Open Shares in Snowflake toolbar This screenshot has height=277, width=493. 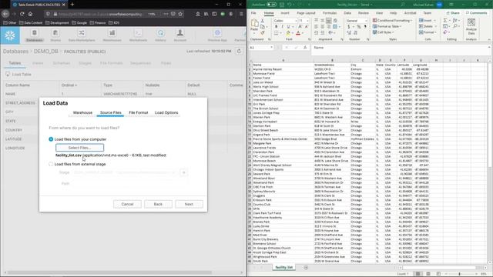(55, 35)
